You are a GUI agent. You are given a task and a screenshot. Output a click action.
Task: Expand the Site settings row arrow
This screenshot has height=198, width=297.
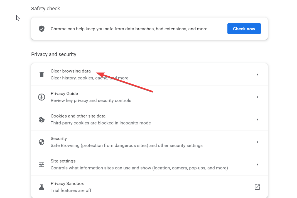tap(257, 164)
